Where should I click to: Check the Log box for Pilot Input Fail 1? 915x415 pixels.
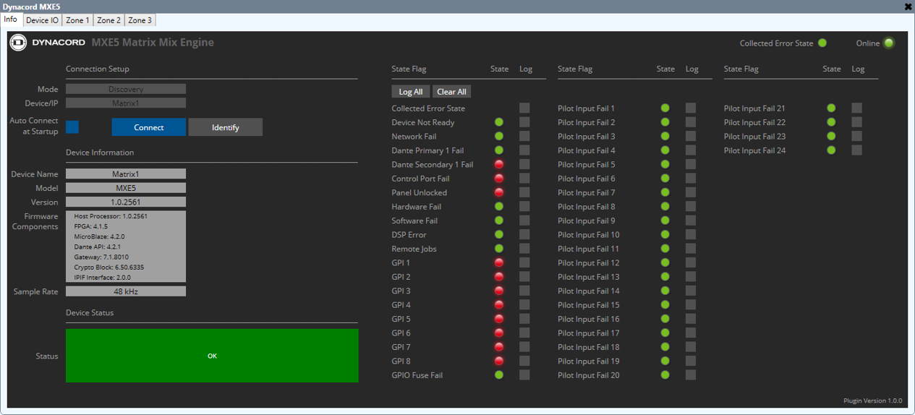691,108
